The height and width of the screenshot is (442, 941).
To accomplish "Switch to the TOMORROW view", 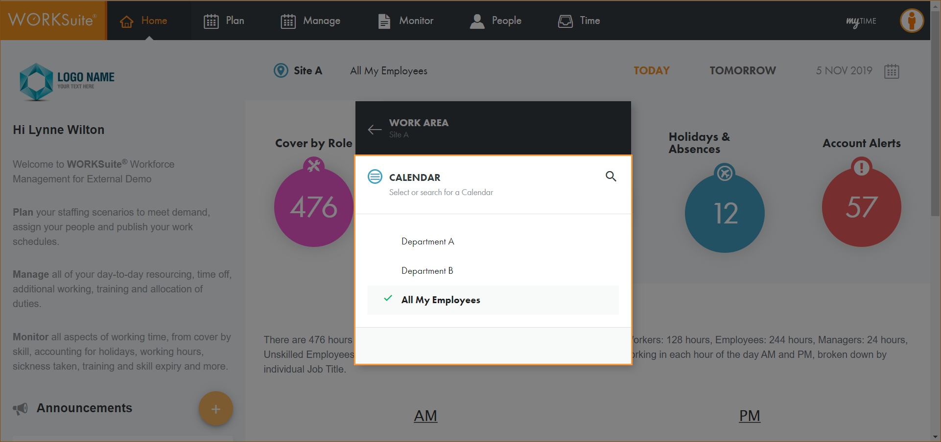I will tap(742, 71).
